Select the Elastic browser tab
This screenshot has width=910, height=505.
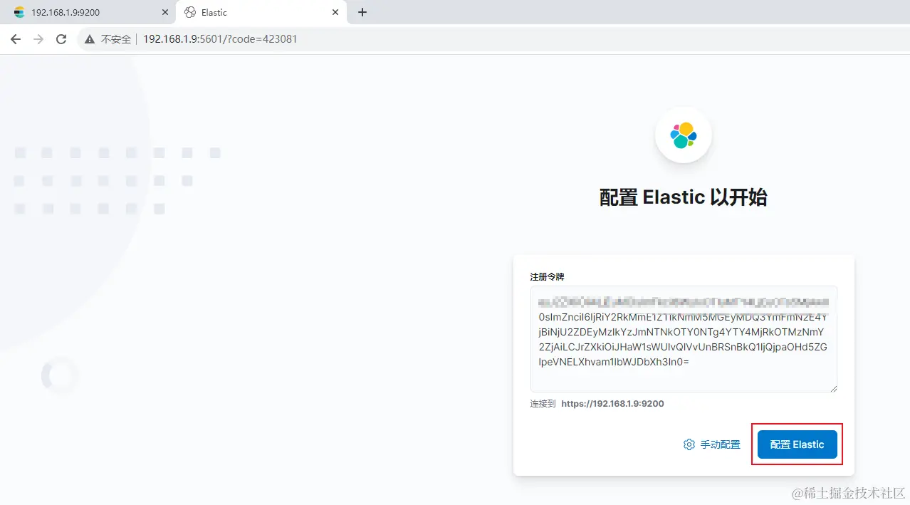point(261,12)
